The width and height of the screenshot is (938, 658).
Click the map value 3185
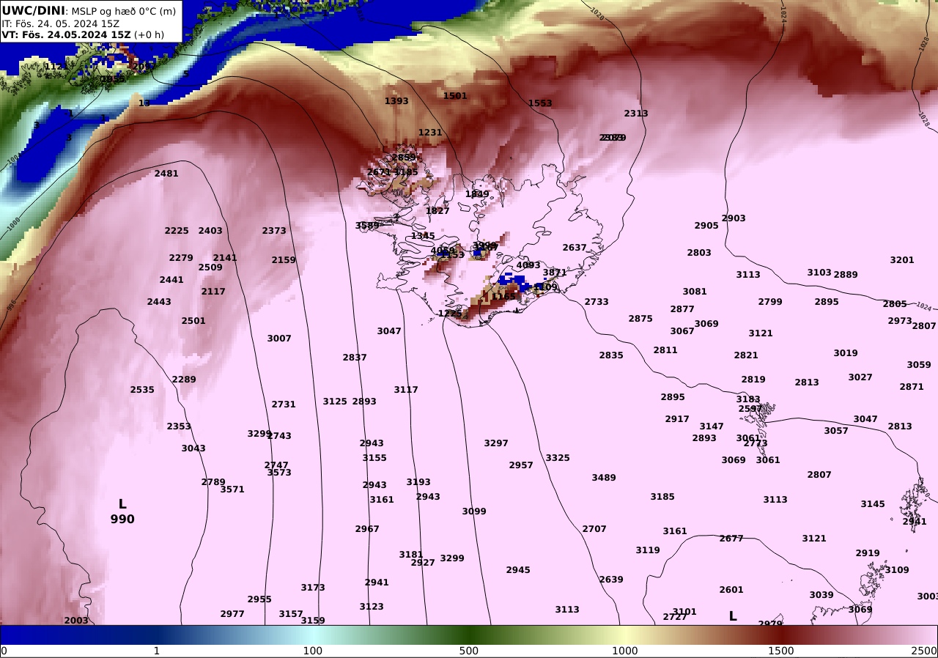[662, 497]
